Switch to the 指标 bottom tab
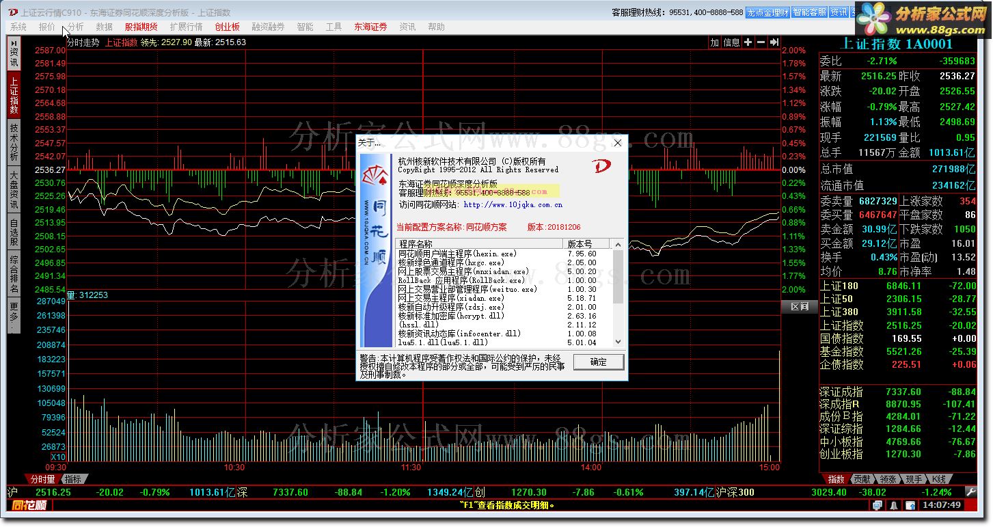The image size is (993, 527). 73,479
